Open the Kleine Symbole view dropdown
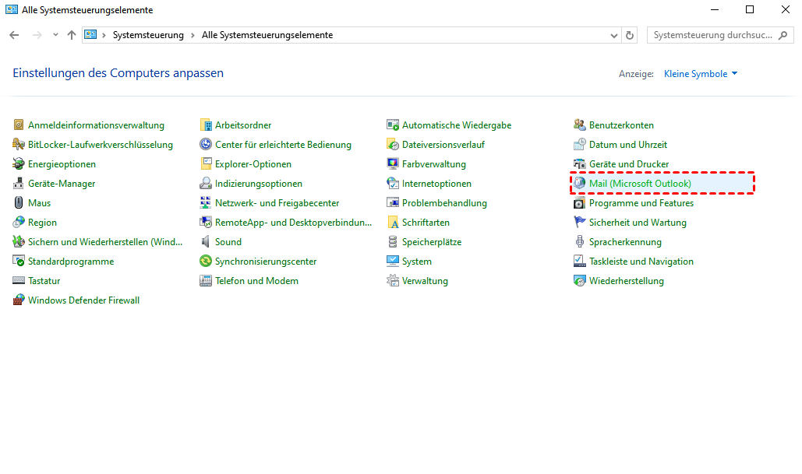This screenshot has width=802, height=474. [700, 74]
